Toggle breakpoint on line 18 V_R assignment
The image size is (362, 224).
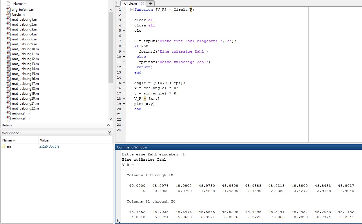124,98
